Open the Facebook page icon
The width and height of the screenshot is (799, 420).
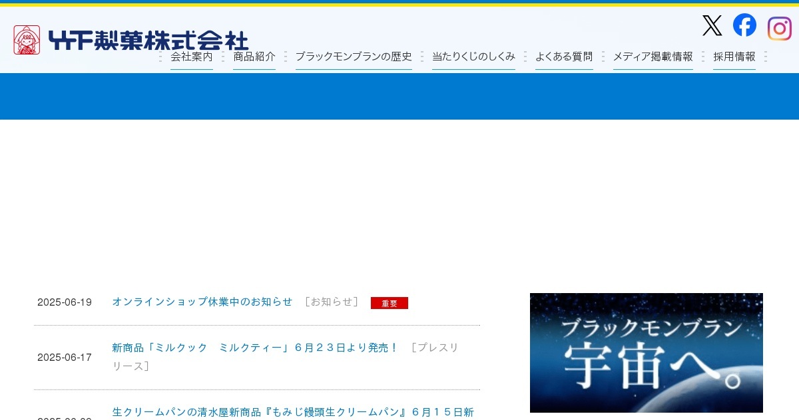click(744, 25)
